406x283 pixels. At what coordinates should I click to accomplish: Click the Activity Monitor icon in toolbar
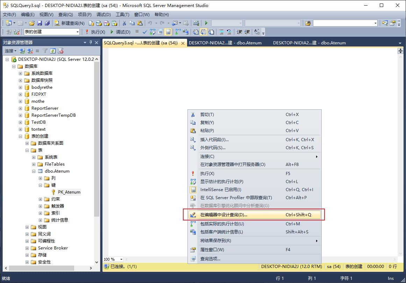click(x=196, y=23)
